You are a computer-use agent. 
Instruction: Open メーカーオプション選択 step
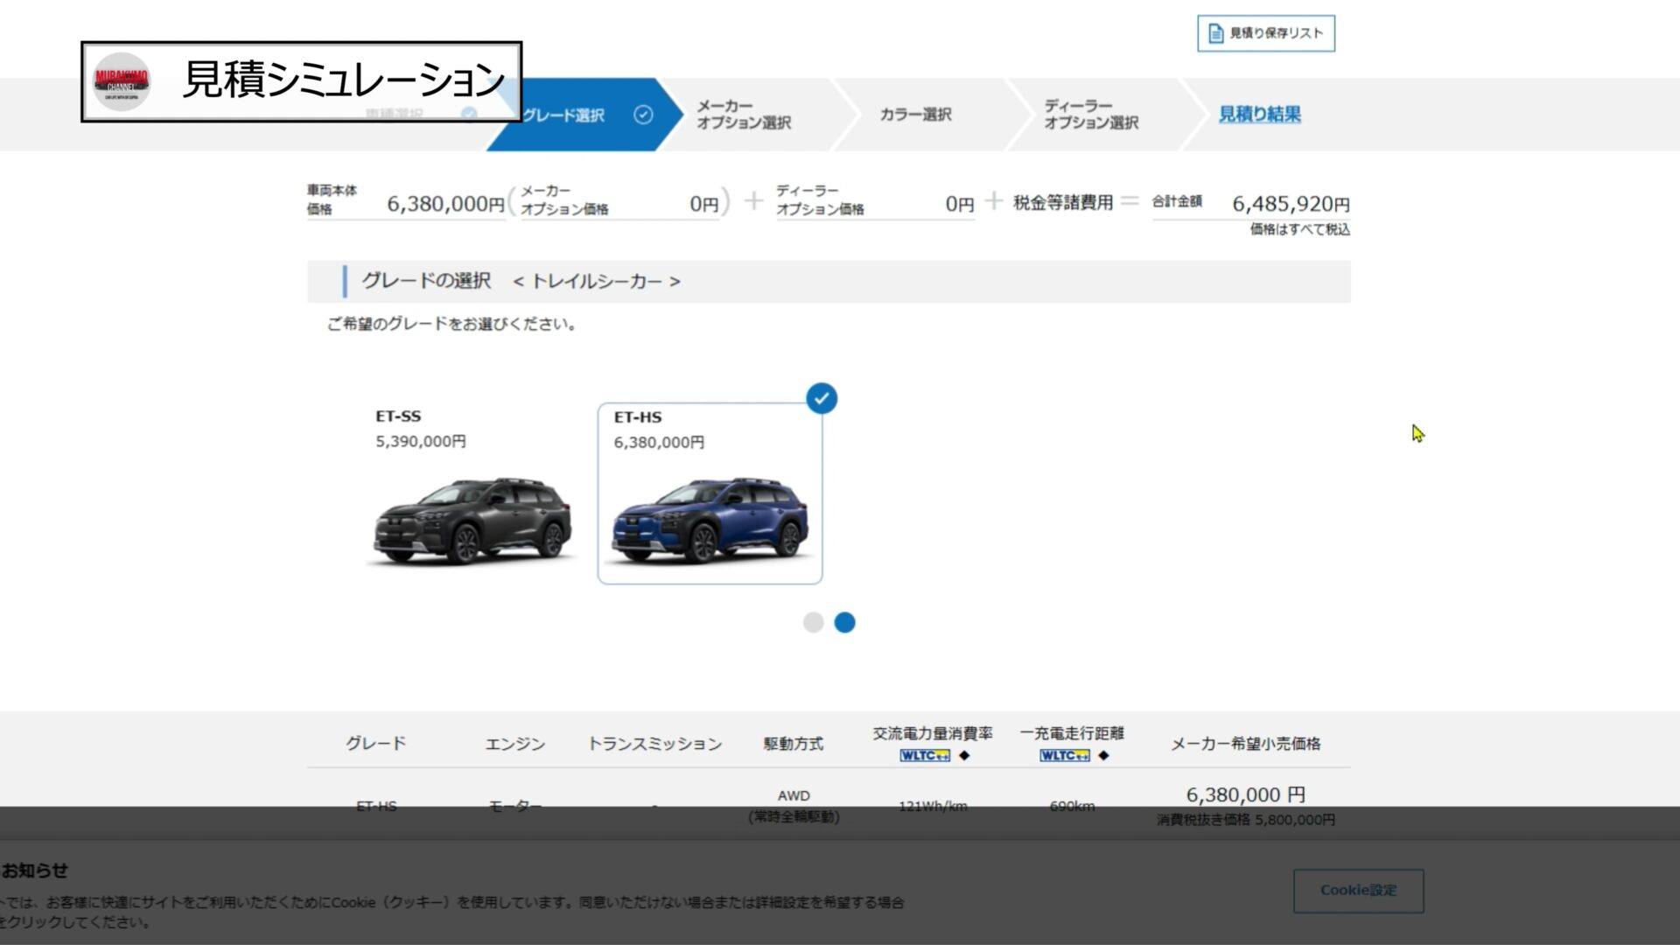[x=744, y=115]
